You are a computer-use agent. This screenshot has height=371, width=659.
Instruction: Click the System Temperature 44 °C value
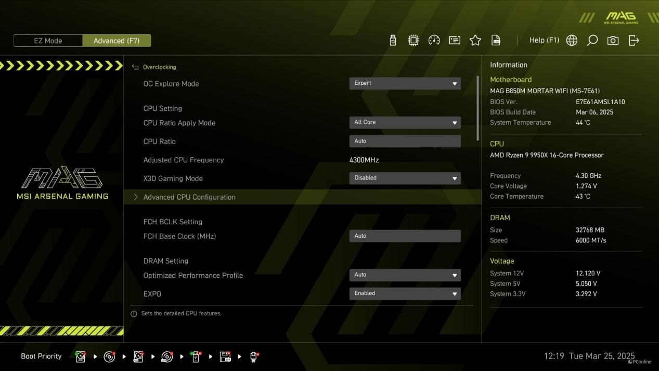(583, 123)
